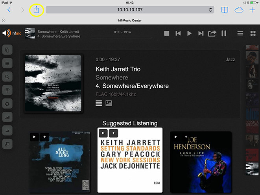Open the Keith Jarrett Trio artist link
This screenshot has height=195, width=260.
coord(118,69)
